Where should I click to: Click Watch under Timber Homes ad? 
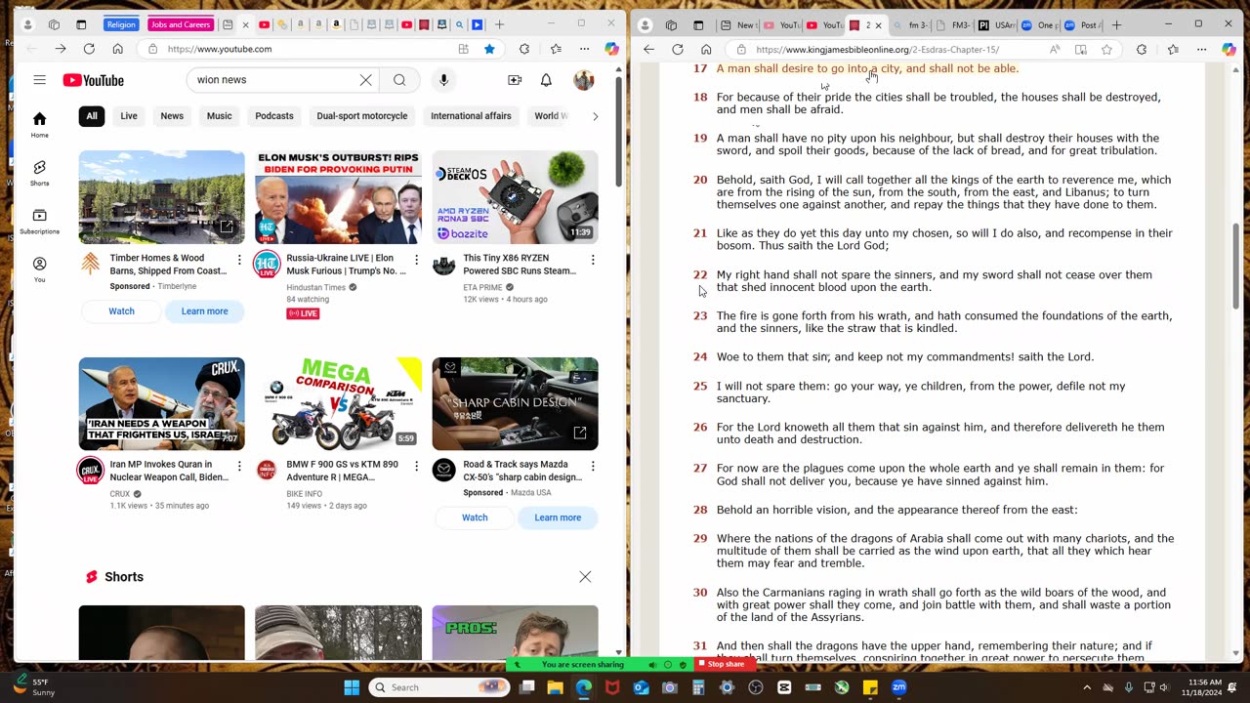[x=121, y=311]
